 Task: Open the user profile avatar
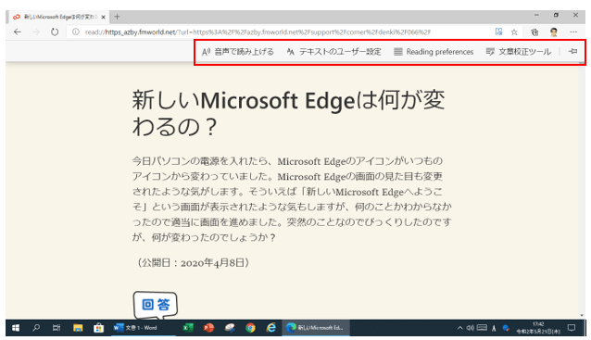[x=554, y=32]
